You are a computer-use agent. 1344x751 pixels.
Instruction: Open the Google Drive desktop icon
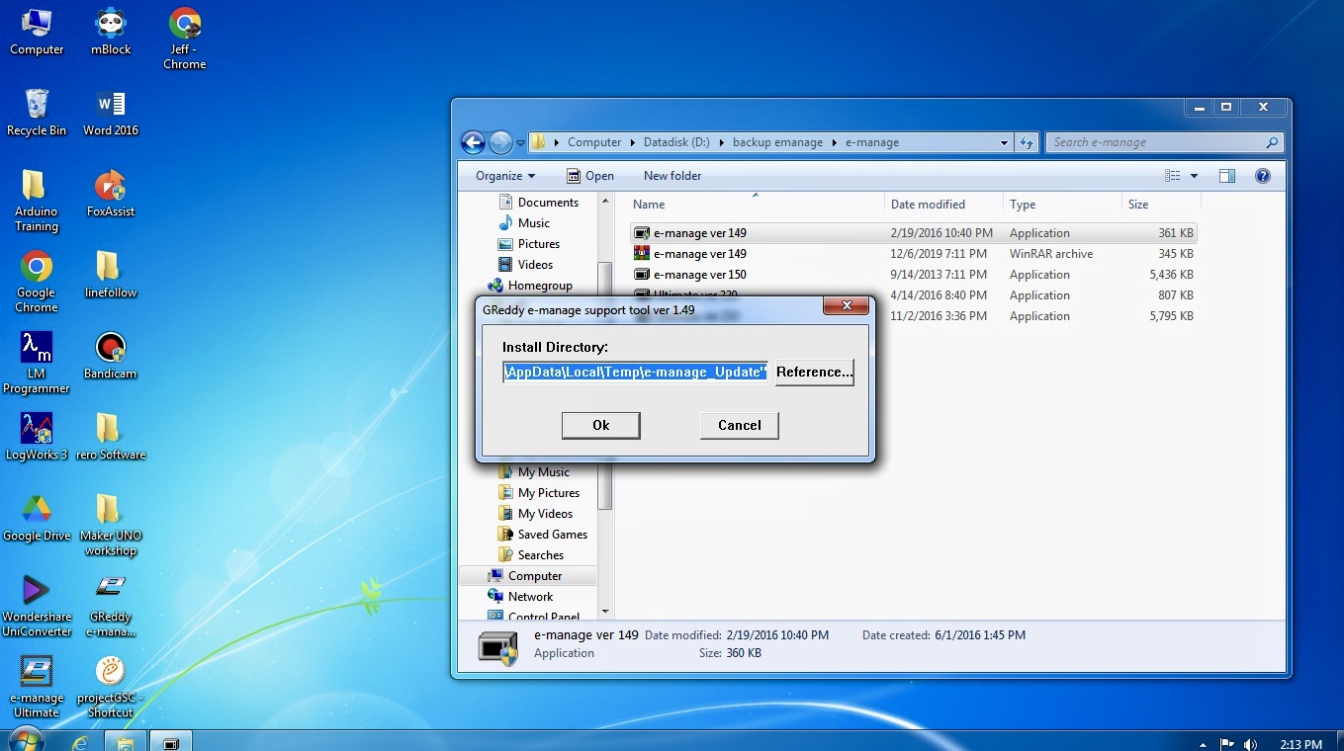click(x=37, y=518)
